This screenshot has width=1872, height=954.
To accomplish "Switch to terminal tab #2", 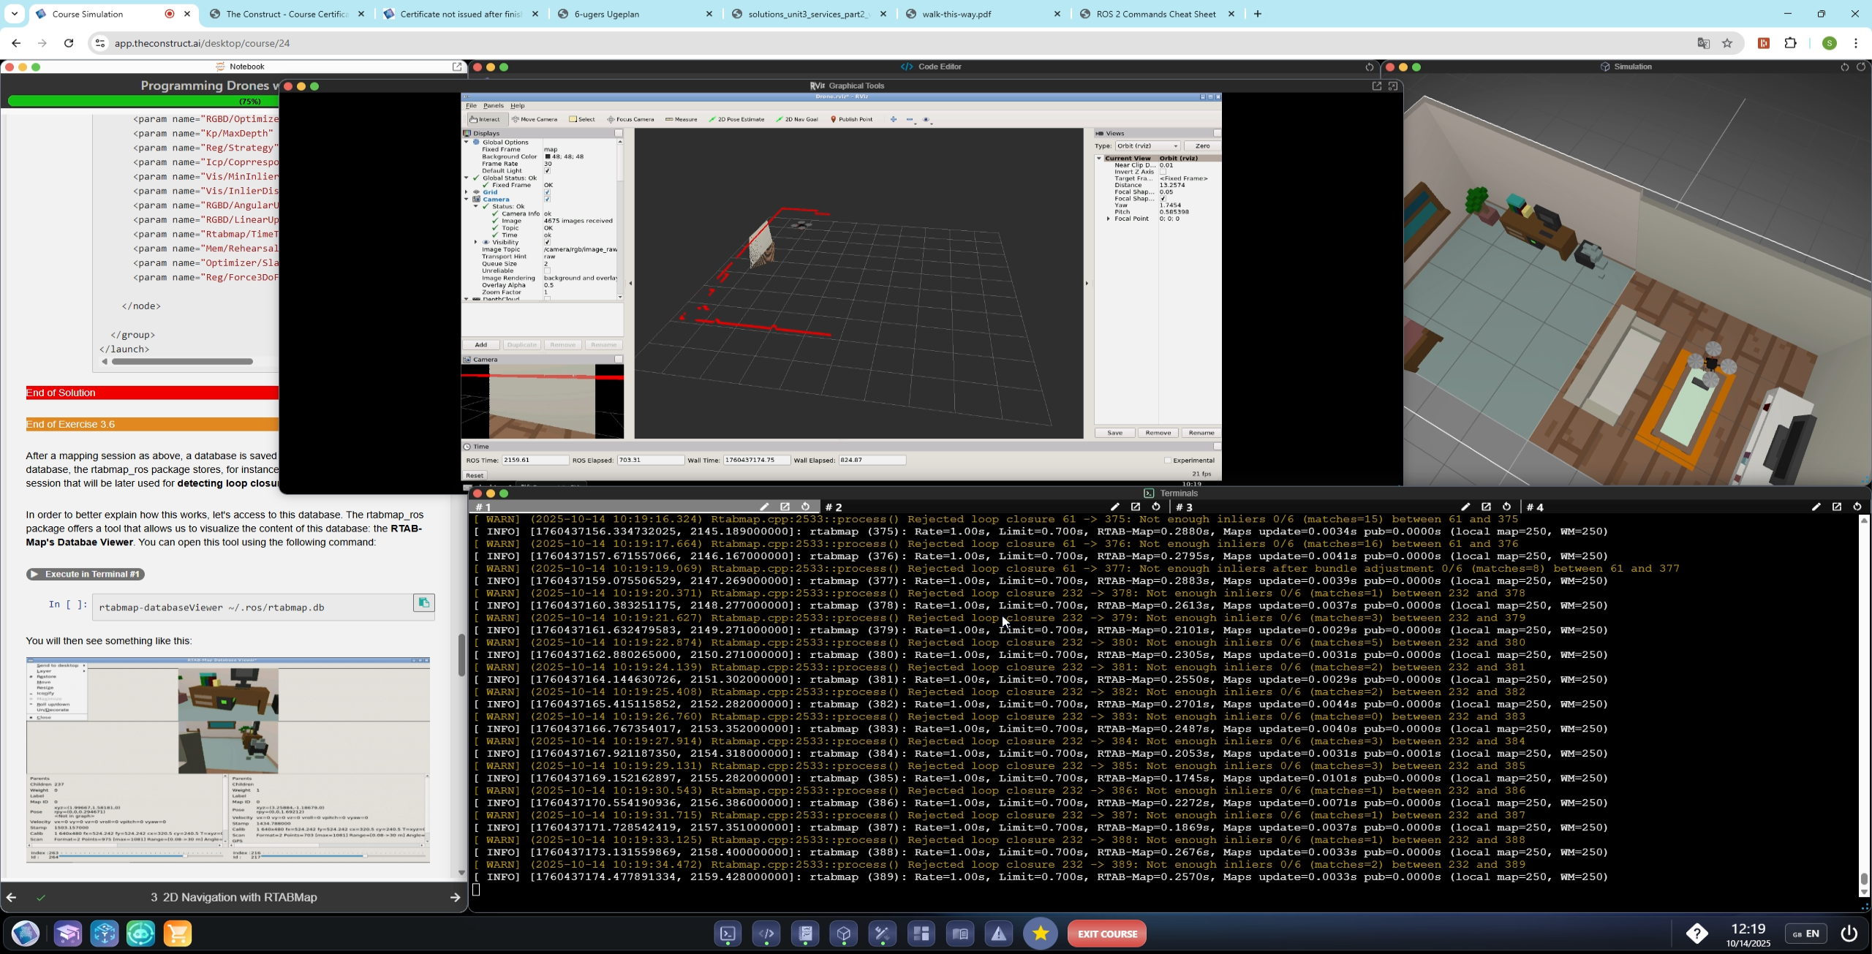I will pyautogui.click(x=834, y=507).
